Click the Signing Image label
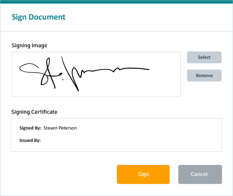This screenshot has width=233, height=196. tap(29, 46)
